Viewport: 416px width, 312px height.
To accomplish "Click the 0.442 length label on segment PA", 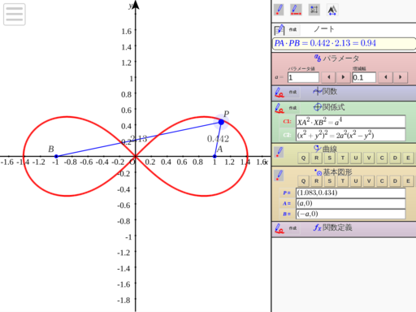I will pos(218,139).
